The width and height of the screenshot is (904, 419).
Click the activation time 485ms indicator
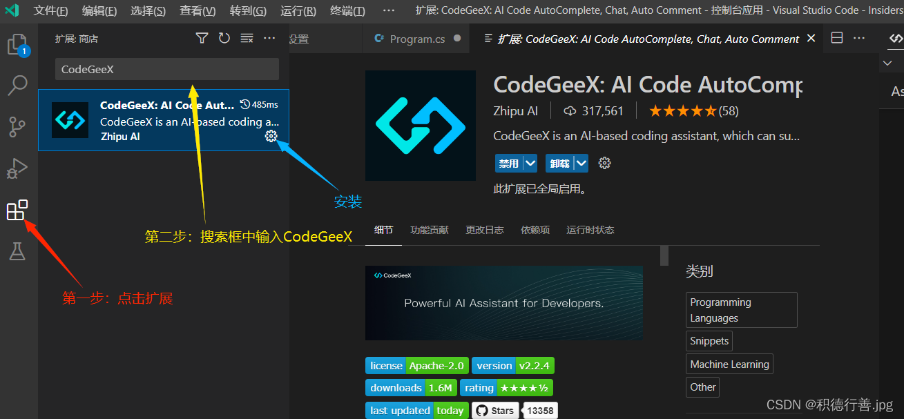pos(259,105)
